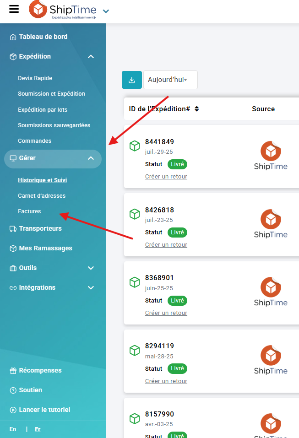Image resolution: width=299 pixels, height=438 pixels.
Task: Open Mes Ramassages
Action: coord(45,248)
